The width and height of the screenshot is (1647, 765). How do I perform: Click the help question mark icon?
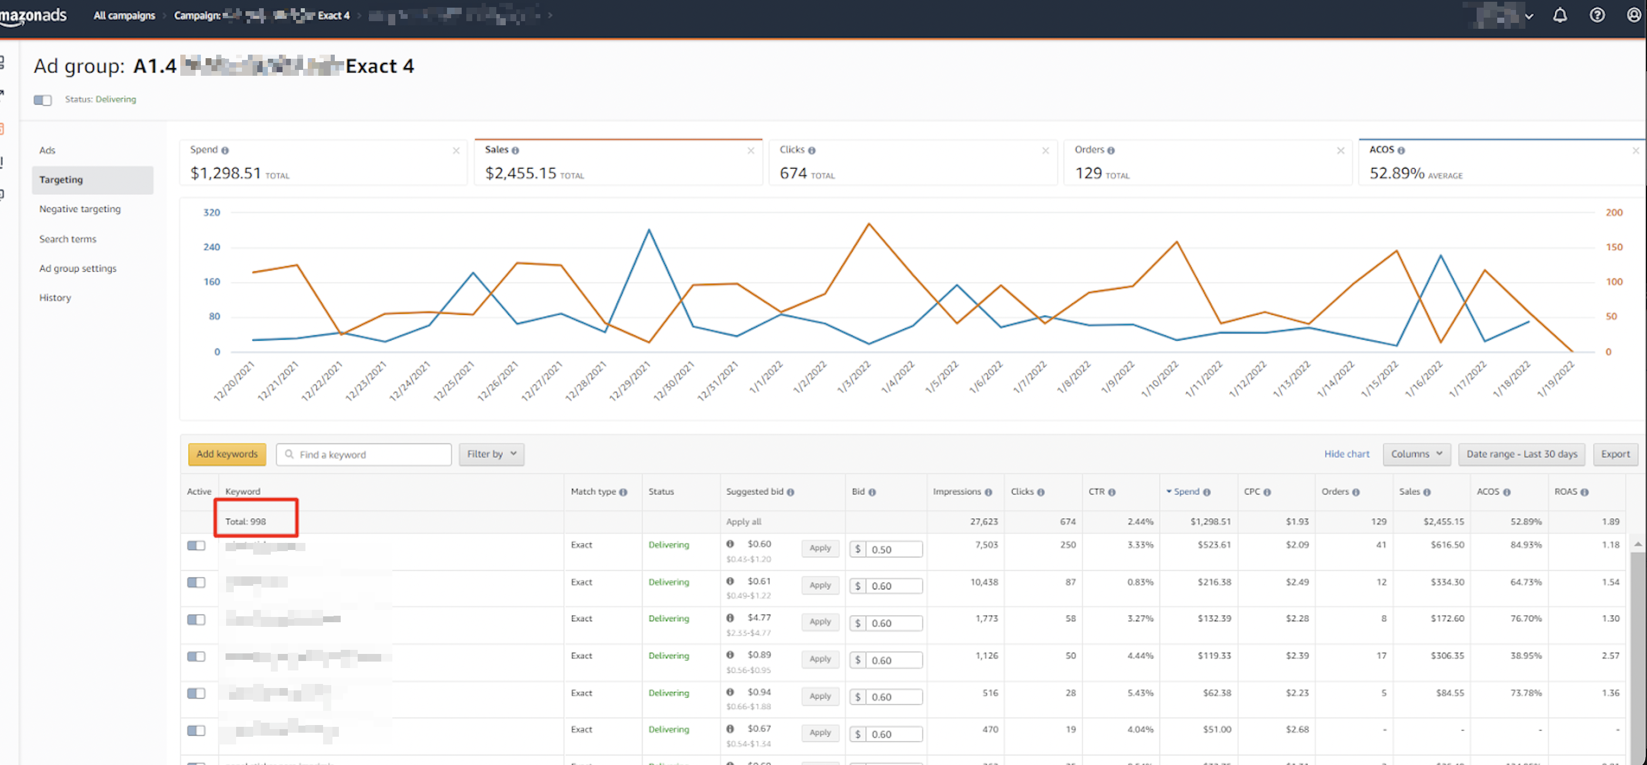click(x=1597, y=15)
